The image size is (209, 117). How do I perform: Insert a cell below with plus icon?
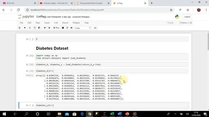click(25, 28)
